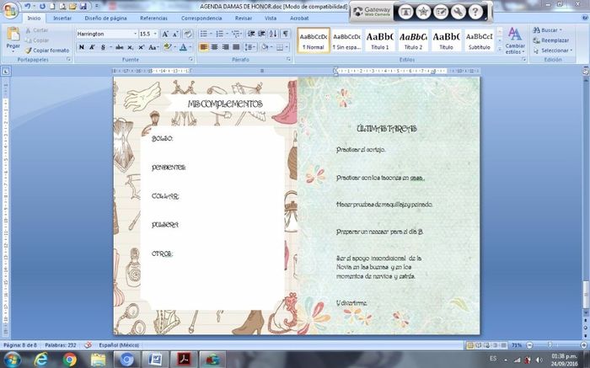Switch to print layout view in status bar

pos(470,345)
